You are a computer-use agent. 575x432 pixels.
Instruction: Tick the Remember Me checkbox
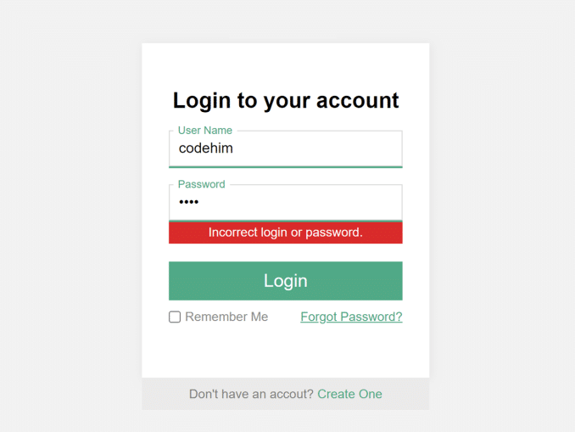175,317
